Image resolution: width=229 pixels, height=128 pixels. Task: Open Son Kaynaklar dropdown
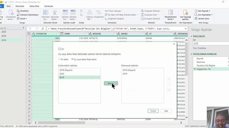[204, 15]
